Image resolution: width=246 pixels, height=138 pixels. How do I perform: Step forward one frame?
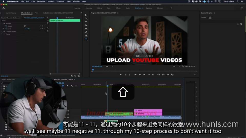pyautogui.click(x=149, y=75)
